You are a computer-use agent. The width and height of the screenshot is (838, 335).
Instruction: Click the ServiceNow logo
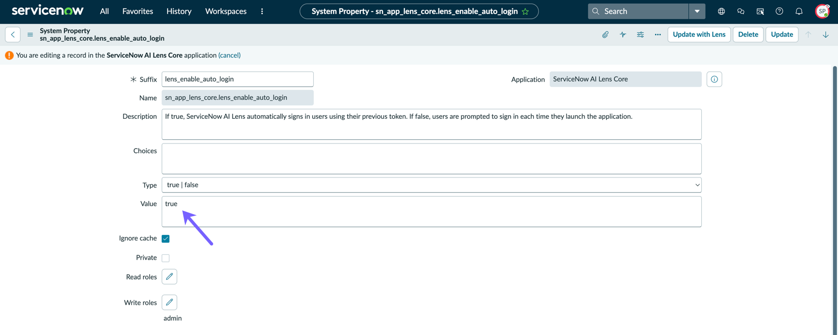click(x=48, y=10)
